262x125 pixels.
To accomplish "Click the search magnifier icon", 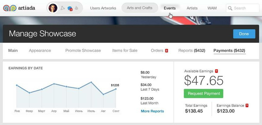I will pyautogui.click(x=230, y=8).
